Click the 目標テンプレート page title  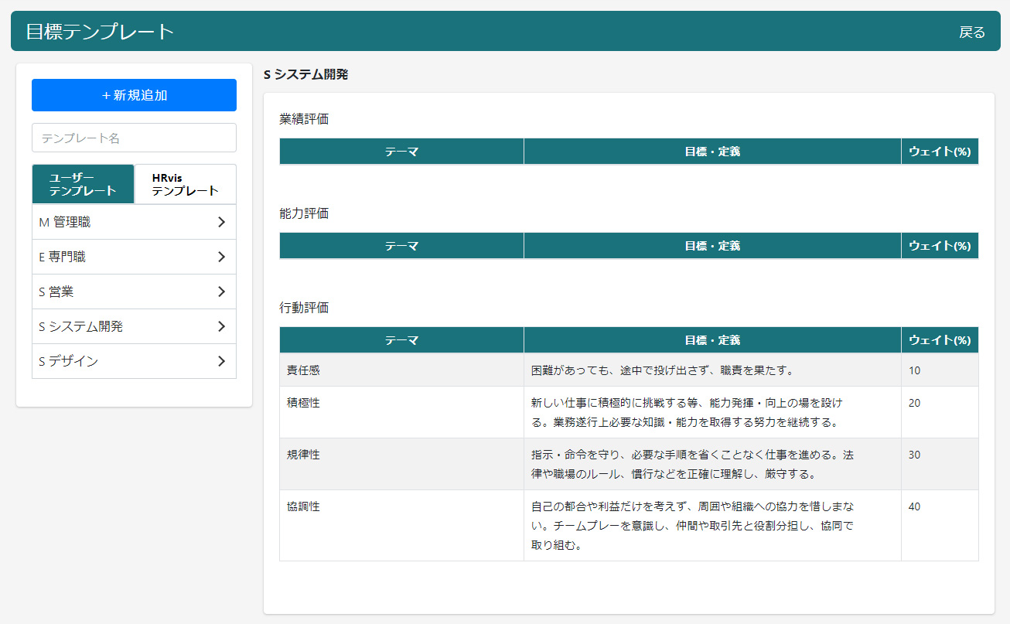[x=100, y=32]
